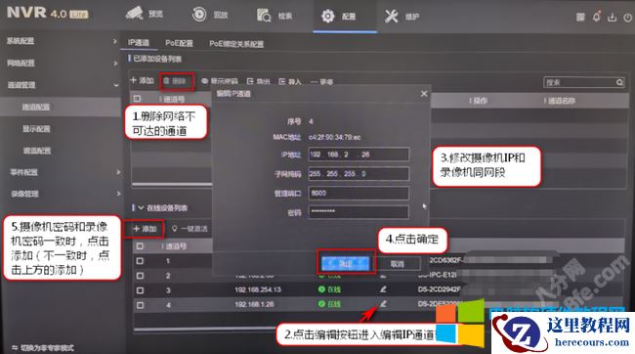Image resolution: width=635 pixels, height=354 pixels.
Task: Click the 子网掩码 field 255.255.255.0
Action: (x=359, y=173)
